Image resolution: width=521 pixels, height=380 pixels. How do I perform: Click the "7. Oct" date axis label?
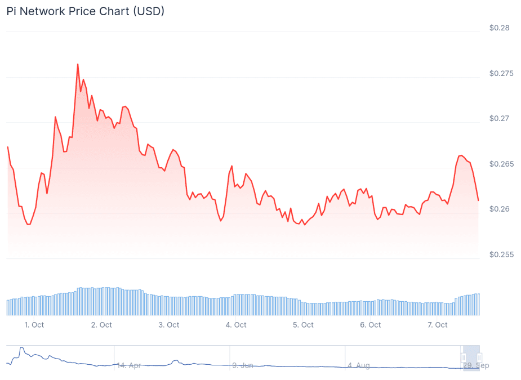click(438, 325)
